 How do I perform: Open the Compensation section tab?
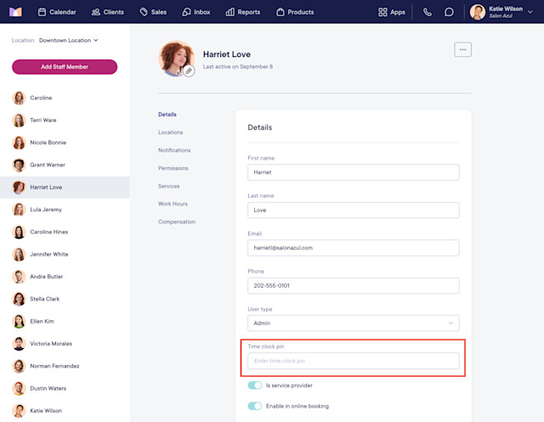177,222
